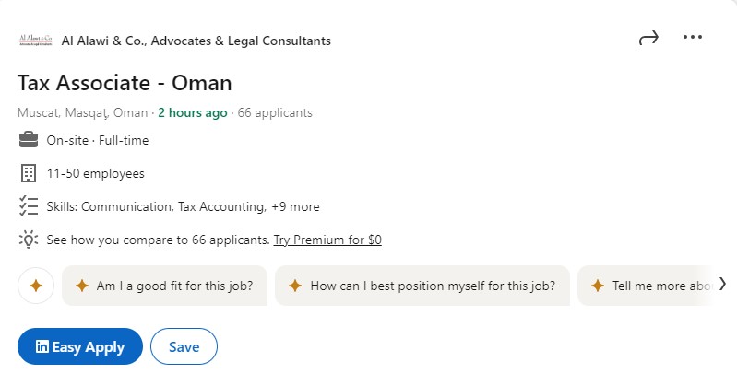Expand the "+9 more" skills list
Screen dimensions: 737x374
pos(295,206)
